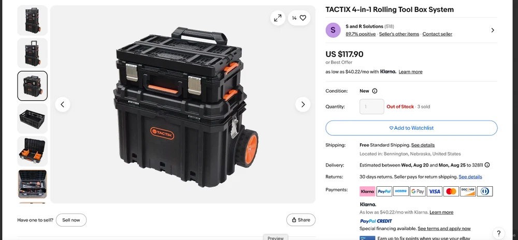Click the Klarna payment icon

(x=367, y=191)
